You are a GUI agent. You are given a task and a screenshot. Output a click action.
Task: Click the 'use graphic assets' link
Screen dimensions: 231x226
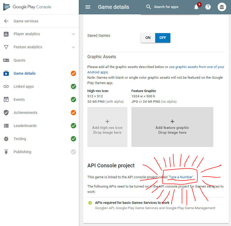coord(196,67)
